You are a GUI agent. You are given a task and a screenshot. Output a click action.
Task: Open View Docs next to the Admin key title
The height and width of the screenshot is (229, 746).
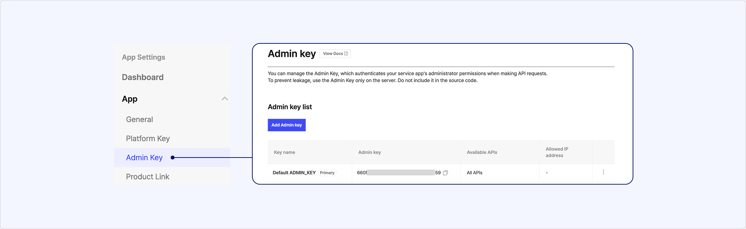(335, 54)
